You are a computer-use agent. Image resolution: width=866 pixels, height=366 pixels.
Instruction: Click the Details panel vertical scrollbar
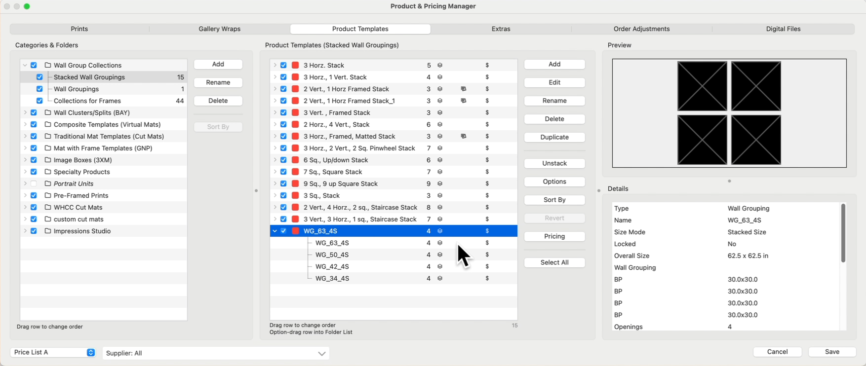(x=843, y=233)
